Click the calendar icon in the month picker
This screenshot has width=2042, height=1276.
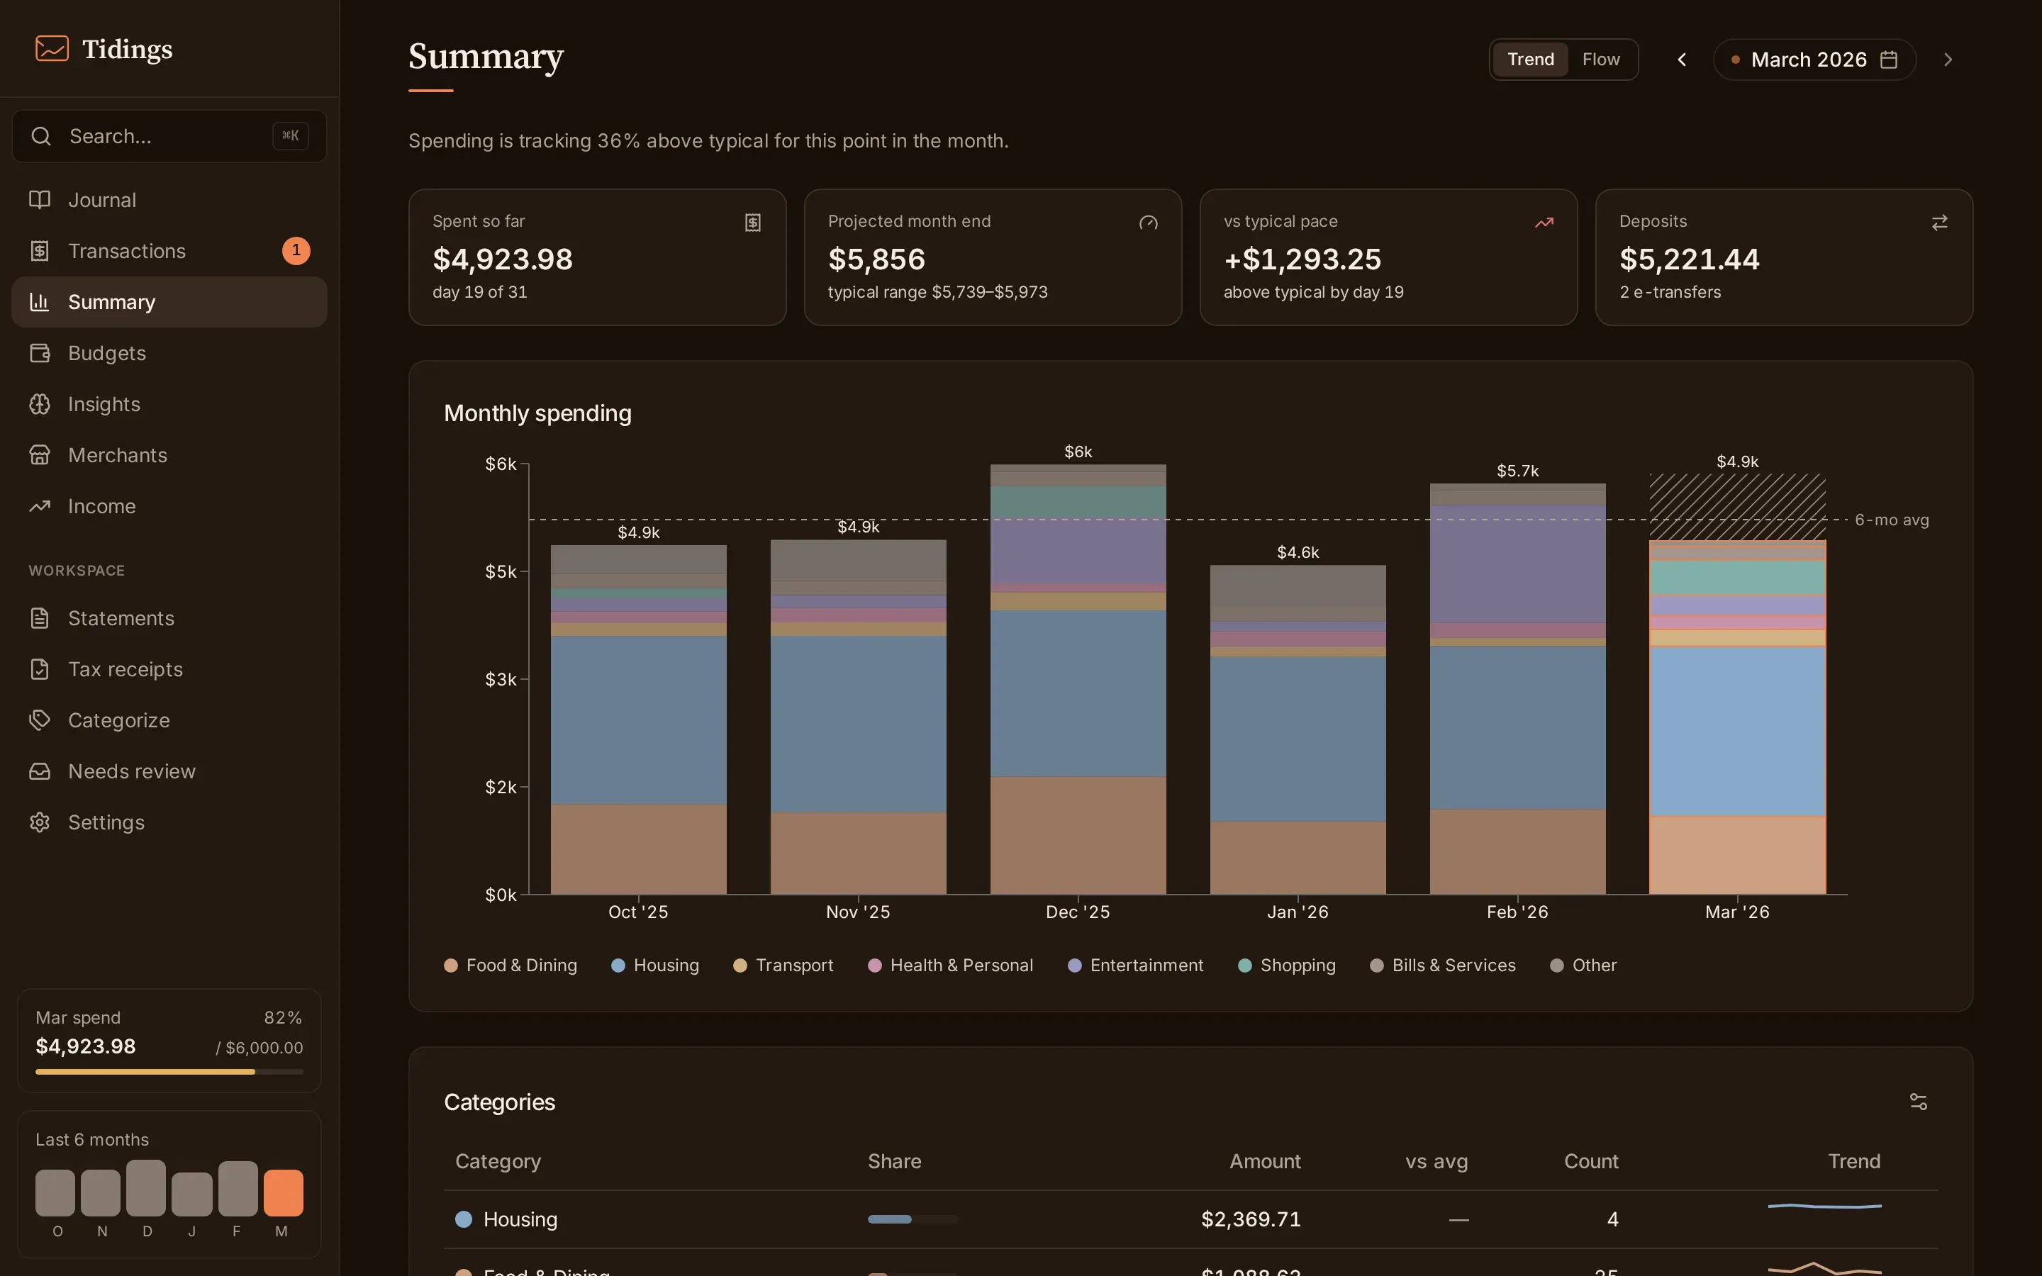click(1890, 60)
